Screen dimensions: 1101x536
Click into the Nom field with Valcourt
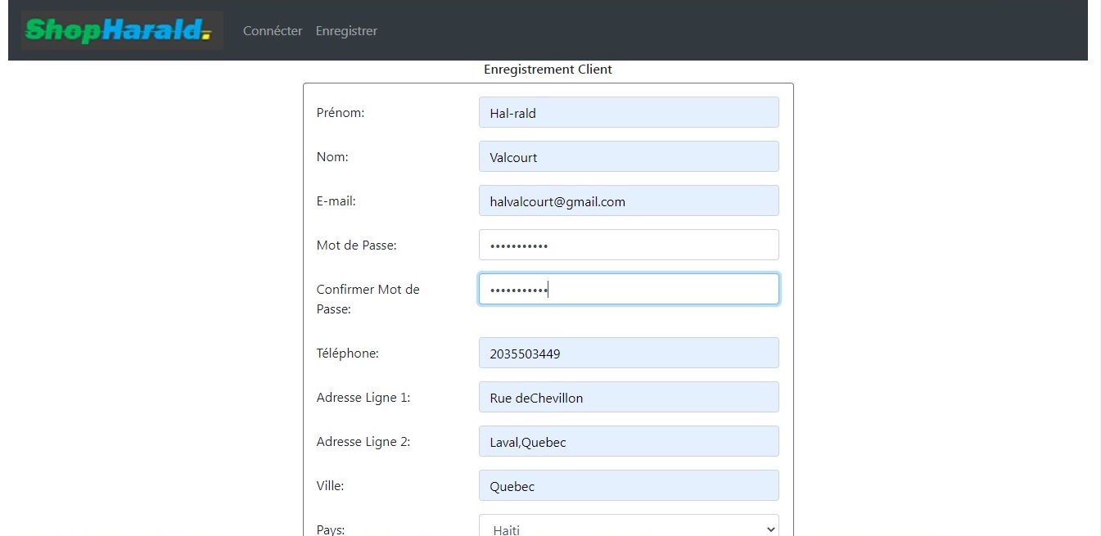[x=628, y=157]
